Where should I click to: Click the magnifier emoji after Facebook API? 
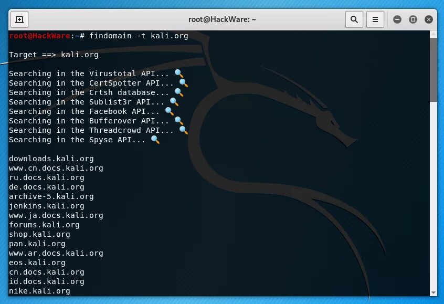(170, 111)
